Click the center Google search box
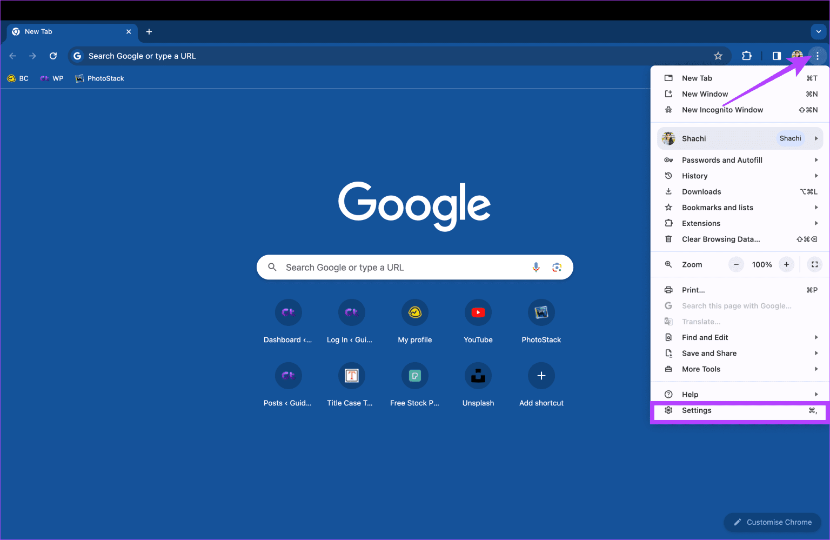830x540 pixels. point(415,267)
